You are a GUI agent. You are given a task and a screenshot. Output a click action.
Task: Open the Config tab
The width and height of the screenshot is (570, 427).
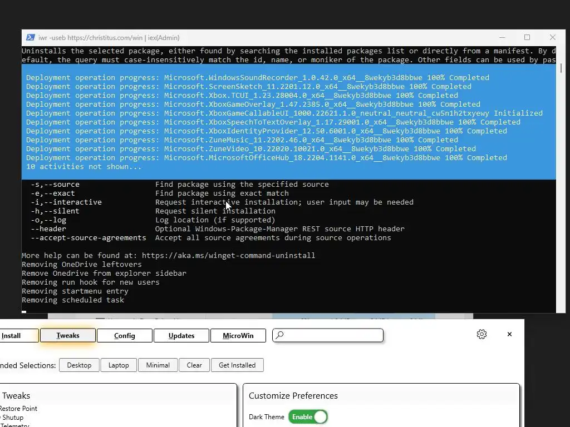[125, 335]
